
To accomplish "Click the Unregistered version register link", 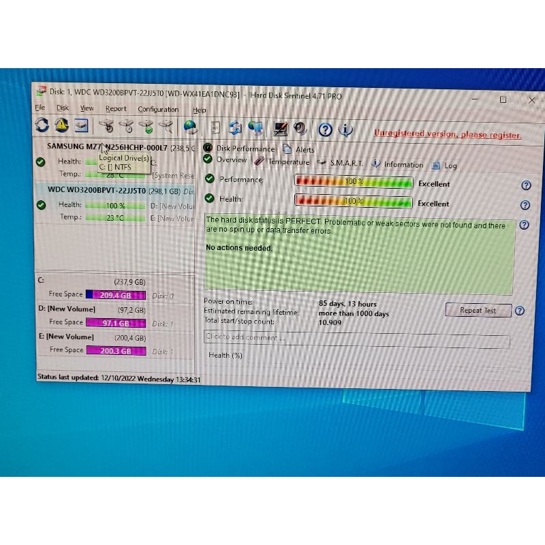I will point(448,134).
